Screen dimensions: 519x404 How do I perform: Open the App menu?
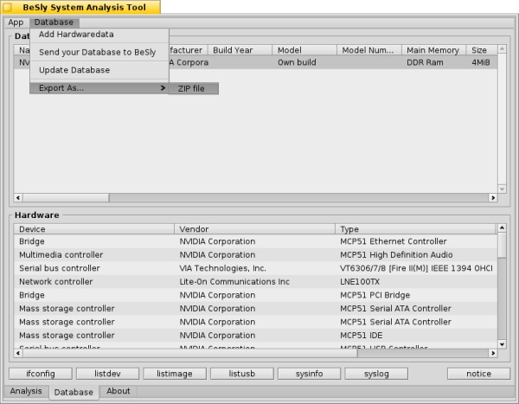coord(16,22)
